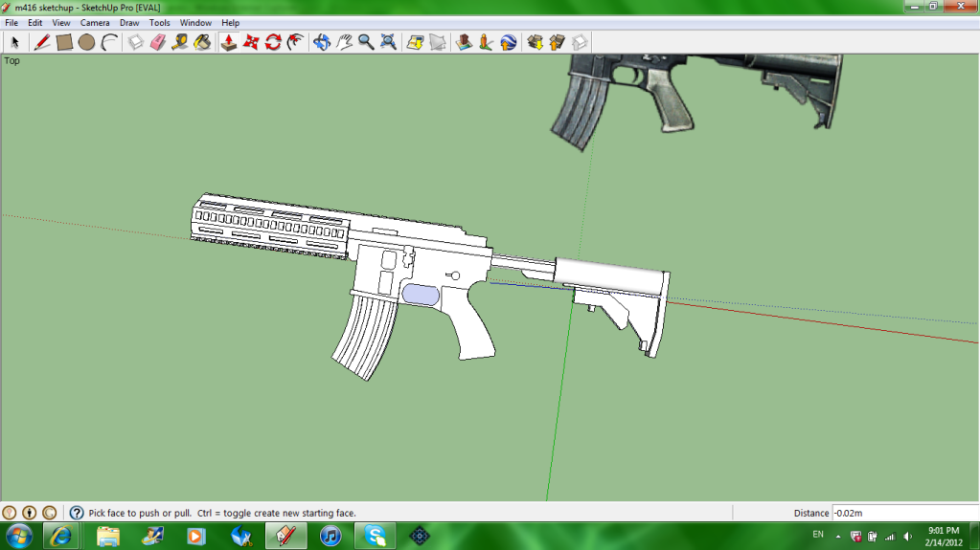Choose the Paint Bucket tool
980x550 pixels.
(x=202, y=42)
